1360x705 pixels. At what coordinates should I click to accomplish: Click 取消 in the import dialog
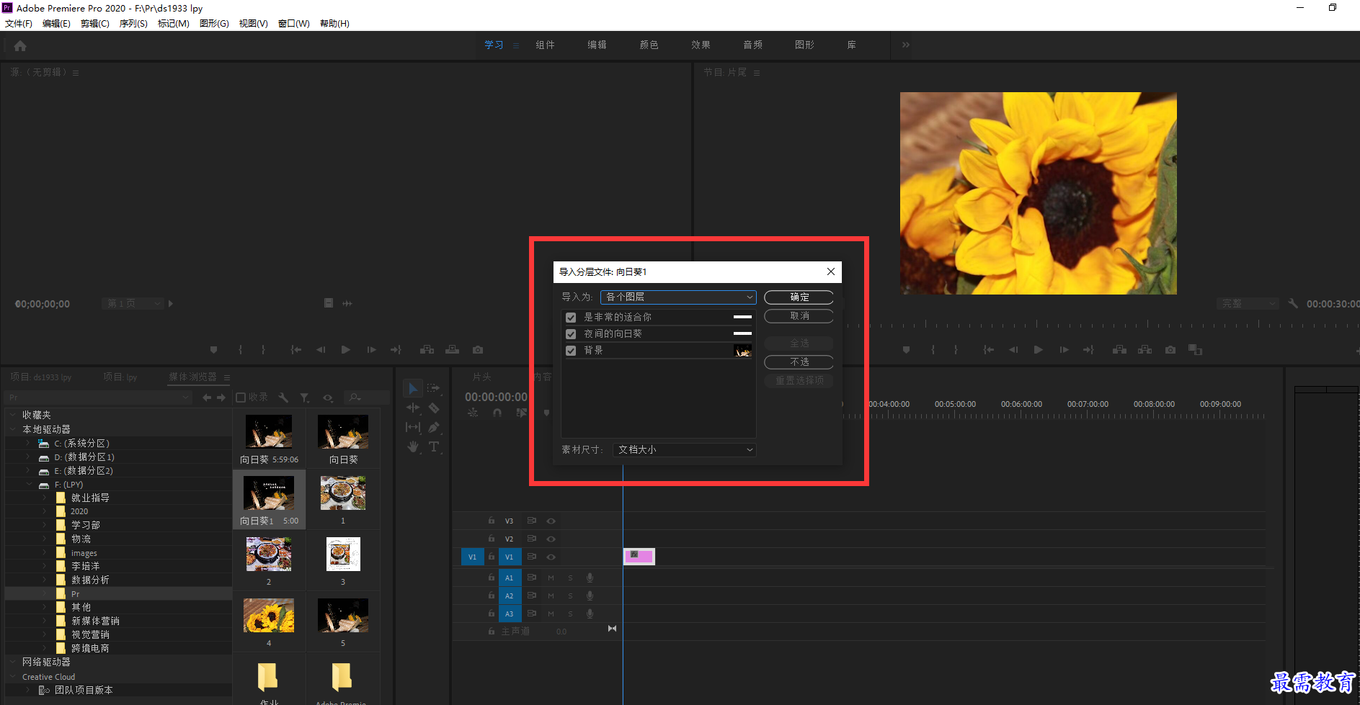click(799, 315)
